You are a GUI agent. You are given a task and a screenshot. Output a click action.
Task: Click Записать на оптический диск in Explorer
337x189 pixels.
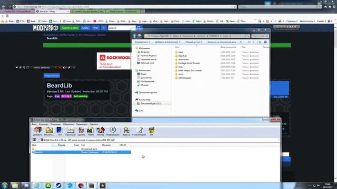click(222, 42)
